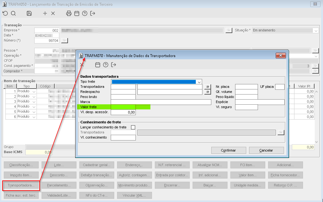Screen dimensions: 323x202
Task: Click the Movimento produto... button
Action: (134, 185)
